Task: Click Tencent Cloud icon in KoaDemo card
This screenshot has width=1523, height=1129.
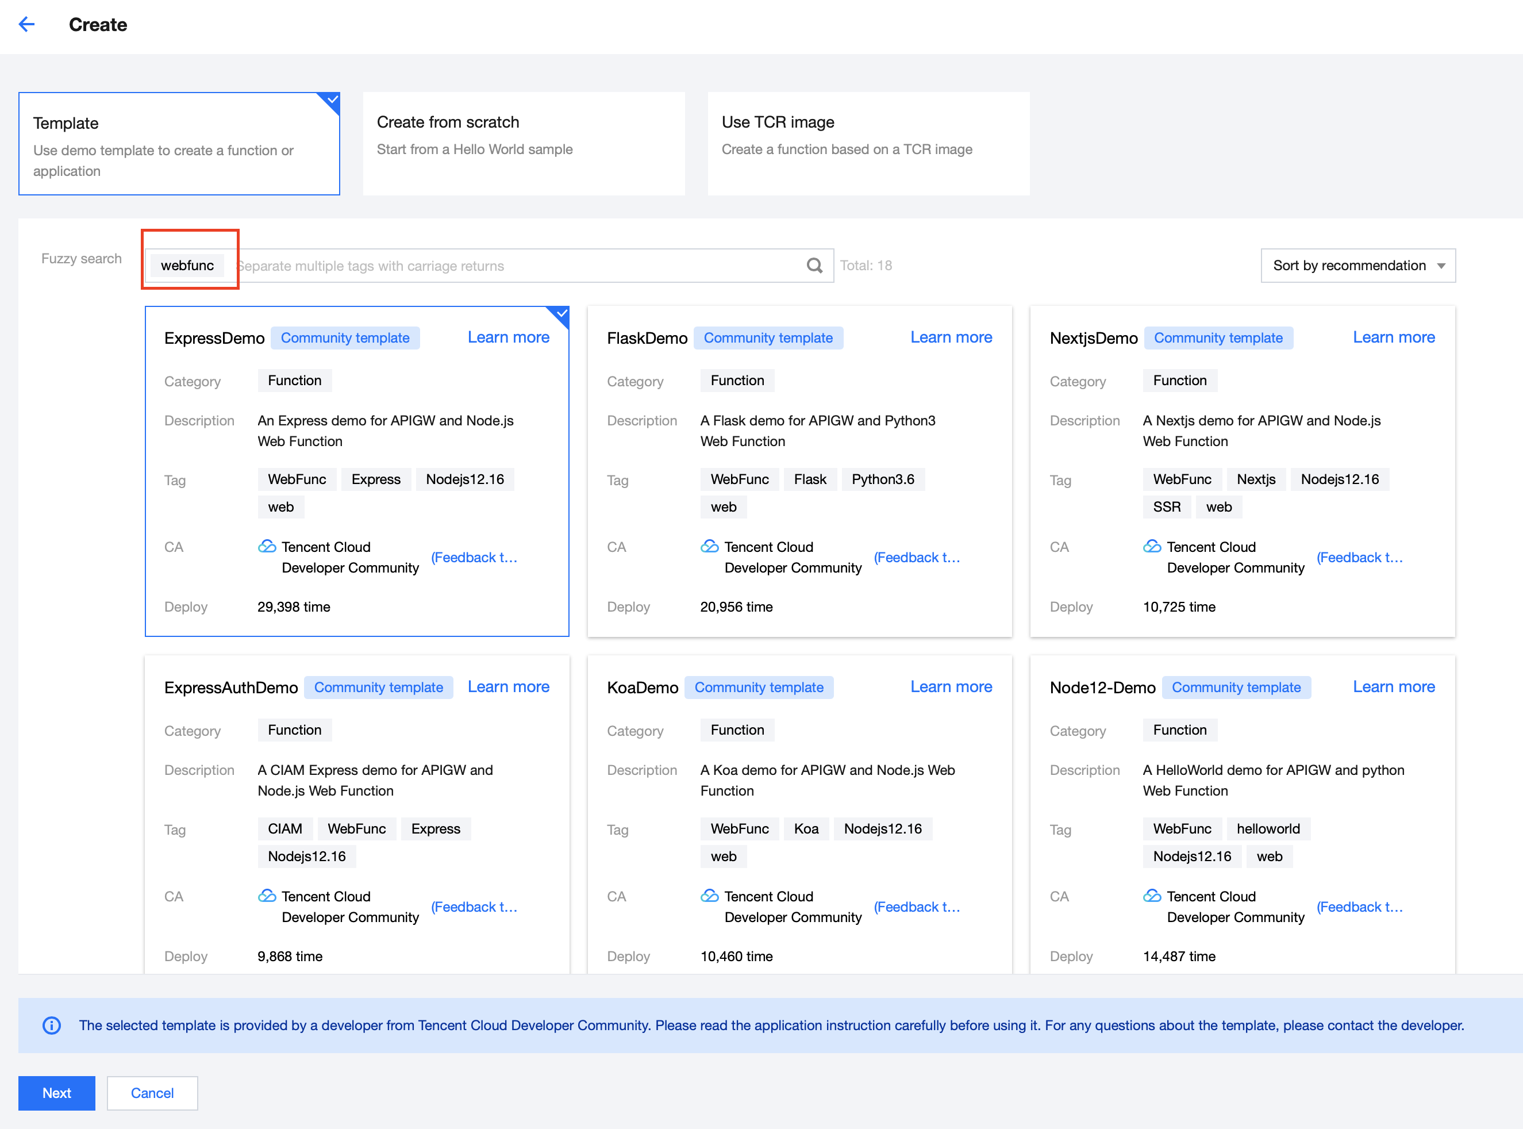Action: point(709,895)
